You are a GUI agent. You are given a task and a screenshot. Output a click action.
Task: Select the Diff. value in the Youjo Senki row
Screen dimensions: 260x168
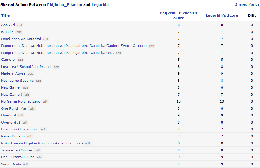point(252,164)
